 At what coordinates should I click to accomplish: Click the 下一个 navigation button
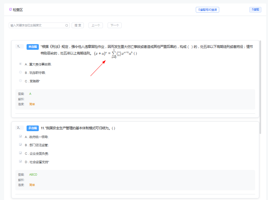pyautogui.click(x=114, y=25)
